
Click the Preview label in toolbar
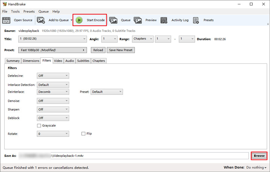pyautogui.click(x=151, y=20)
